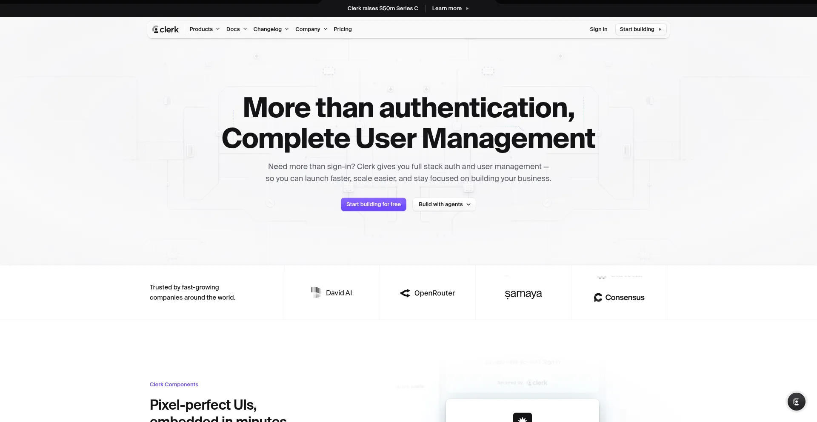Click the David AI logo icon
This screenshot has width=817, height=422.
[x=316, y=292]
